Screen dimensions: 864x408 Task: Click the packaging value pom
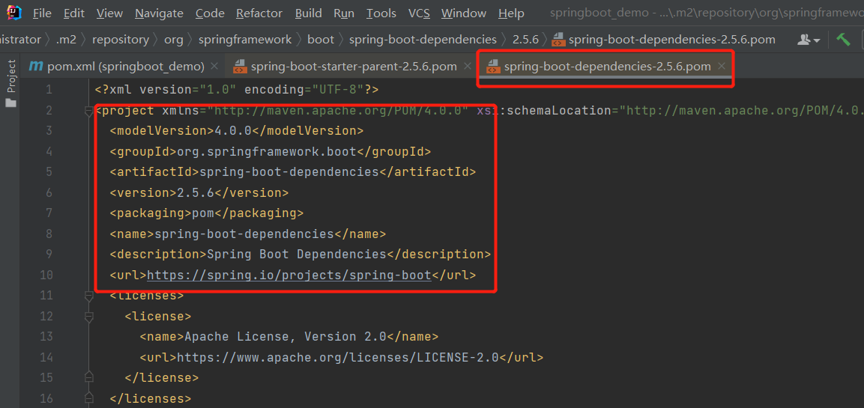click(x=203, y=213)
